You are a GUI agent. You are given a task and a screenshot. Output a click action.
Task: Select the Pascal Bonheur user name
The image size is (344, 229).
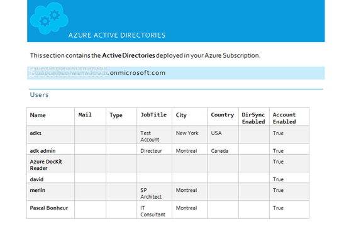49,208
